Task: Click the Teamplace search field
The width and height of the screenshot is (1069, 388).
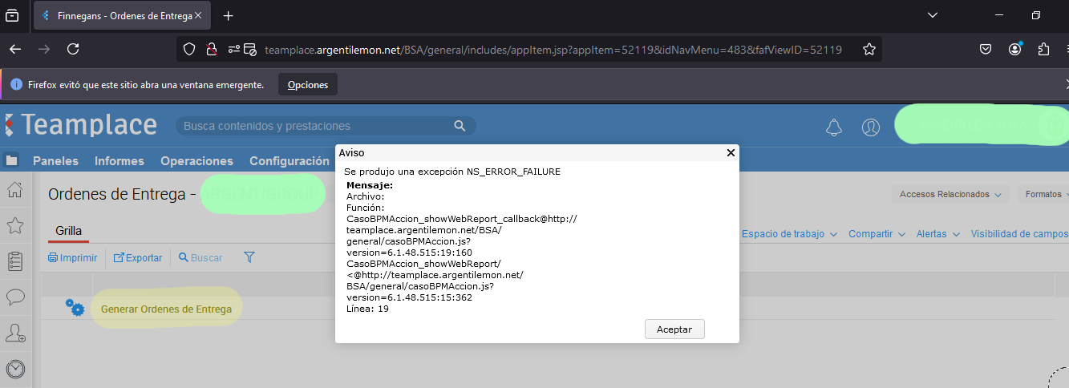Action: (317, 126)
